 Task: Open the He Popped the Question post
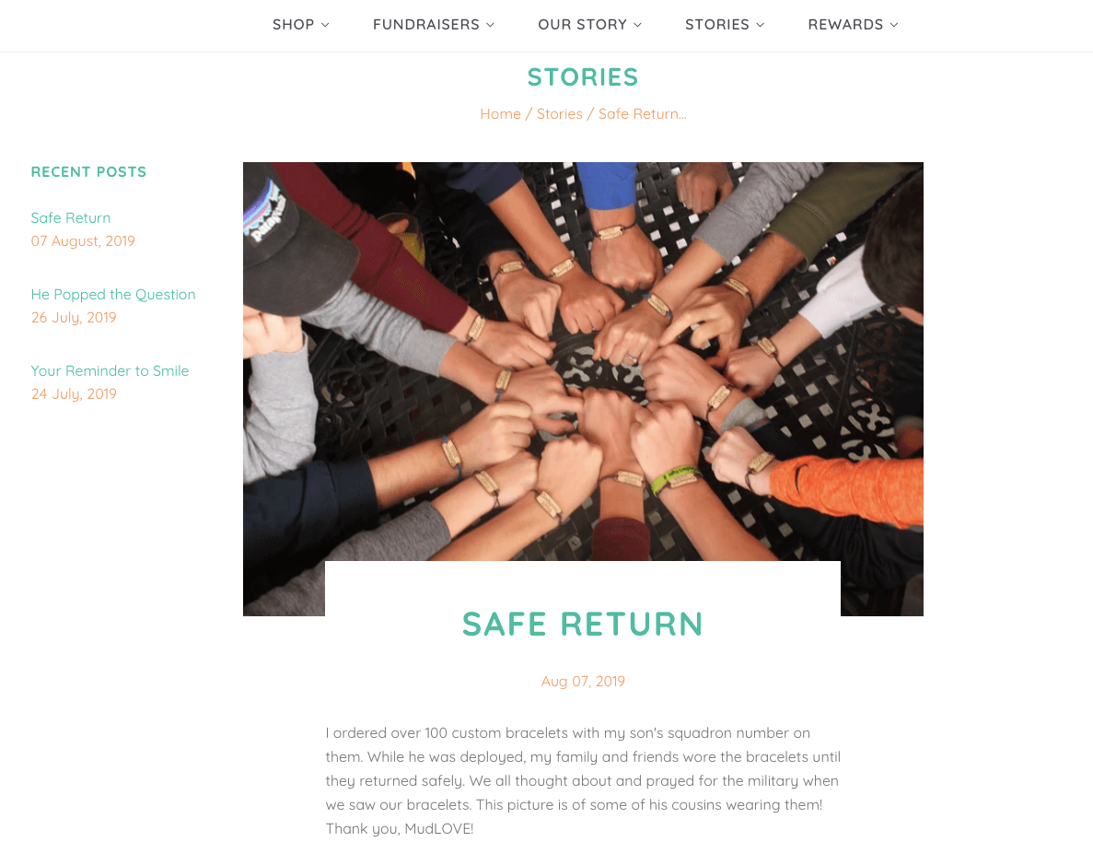tap(113, 295)
